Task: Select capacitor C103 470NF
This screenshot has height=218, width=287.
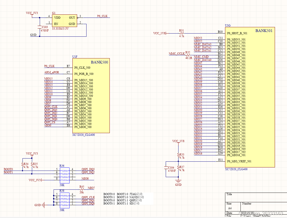Action: 39,28
